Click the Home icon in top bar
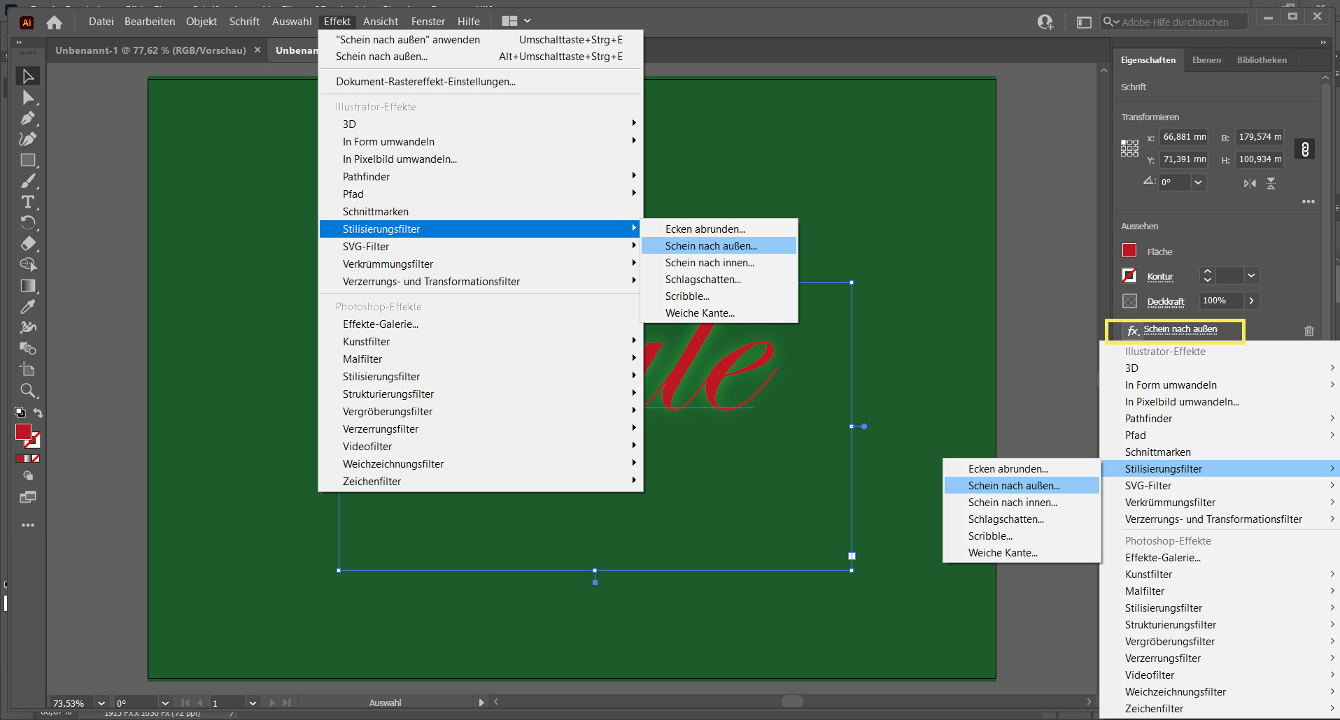Viewport: 1340px width, 720px height. pyautogui.click(x=54, y=22)
